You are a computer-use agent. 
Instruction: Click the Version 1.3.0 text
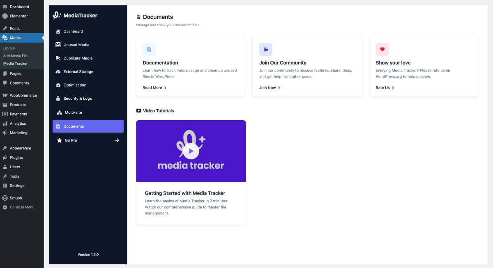tap(88, 254)
